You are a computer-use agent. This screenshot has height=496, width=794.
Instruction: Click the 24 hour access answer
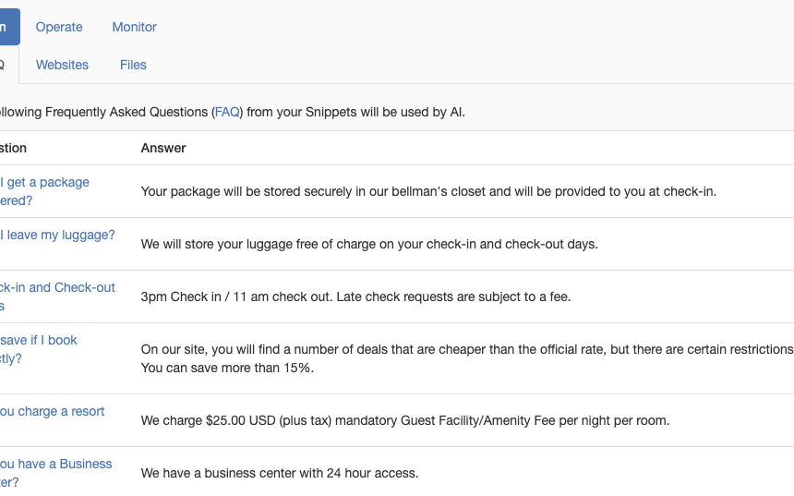coord(280,473)
